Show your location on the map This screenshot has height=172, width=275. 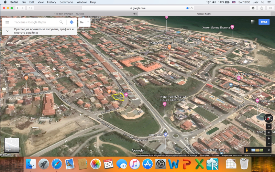(x=268, y=132)
